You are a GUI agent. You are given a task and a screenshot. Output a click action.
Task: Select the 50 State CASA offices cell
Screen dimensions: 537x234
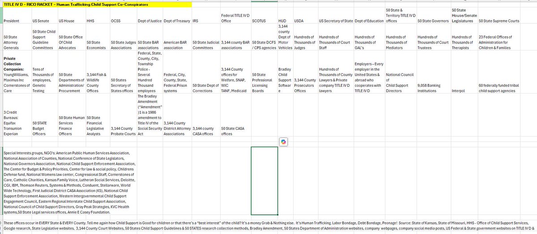[235, 115]
